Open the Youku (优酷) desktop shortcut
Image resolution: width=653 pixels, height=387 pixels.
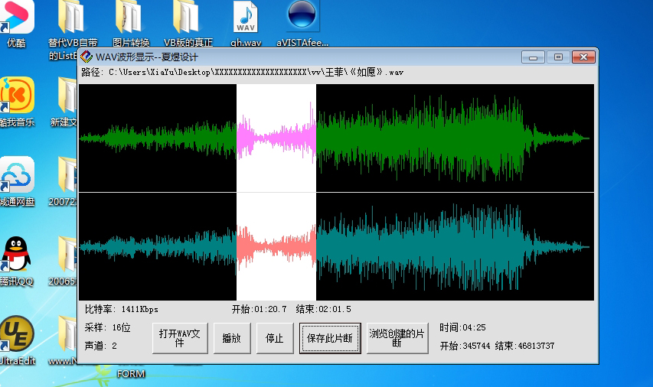[x=17, y=18]
